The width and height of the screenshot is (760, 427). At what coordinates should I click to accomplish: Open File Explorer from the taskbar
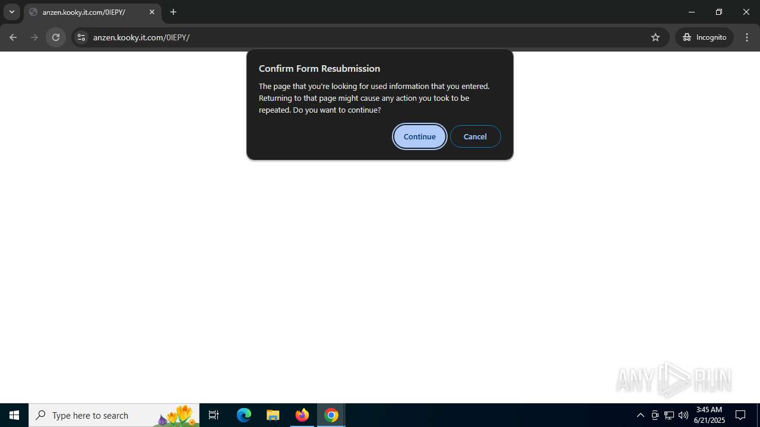coord(273,415)
